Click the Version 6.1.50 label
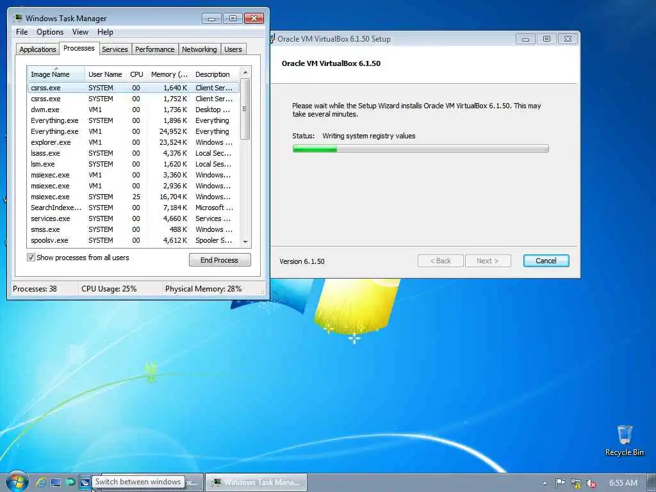656x492 pixels. click(x=302, y=261)
